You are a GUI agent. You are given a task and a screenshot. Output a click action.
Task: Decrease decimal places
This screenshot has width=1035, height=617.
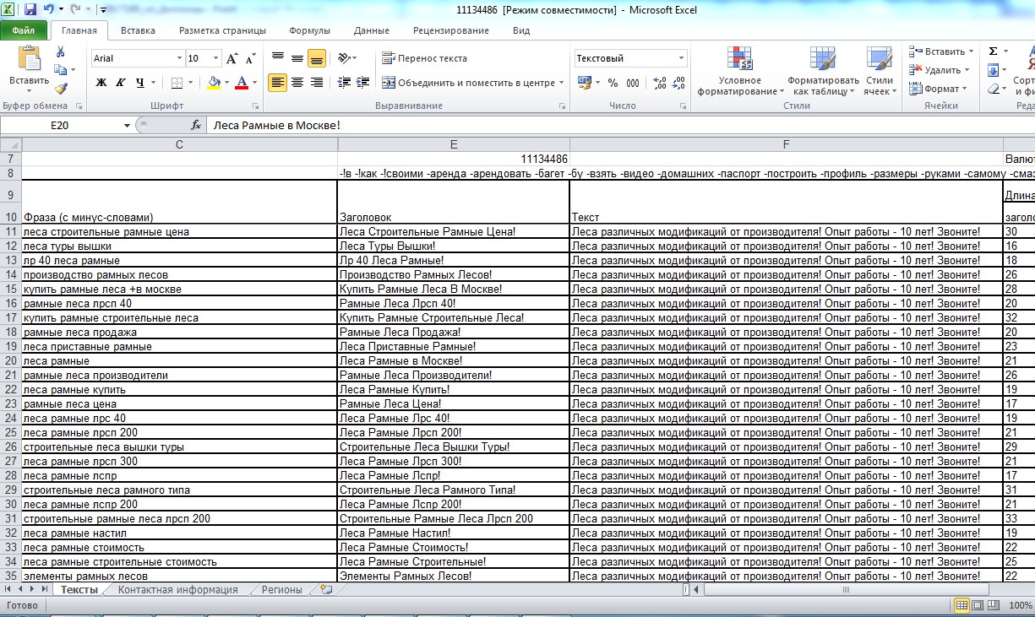pos(679,83)
